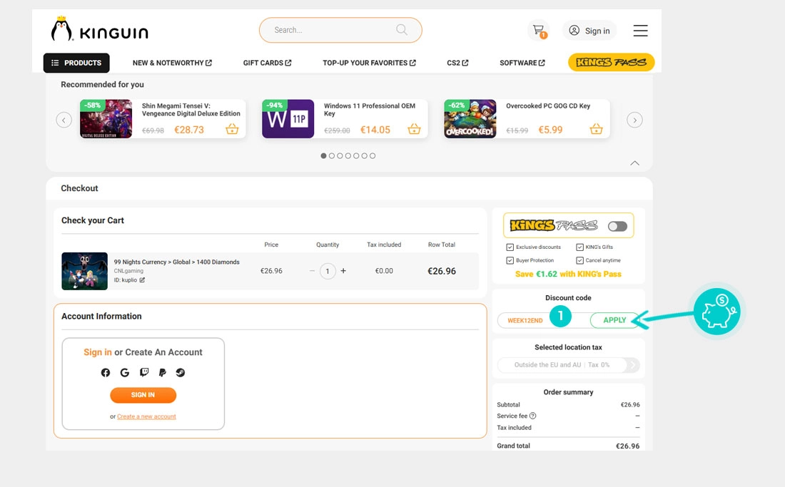Add Overcooked PC GOG CD Key to basket
The width and height of the screenshot is (785, 487).
[596, 129]
